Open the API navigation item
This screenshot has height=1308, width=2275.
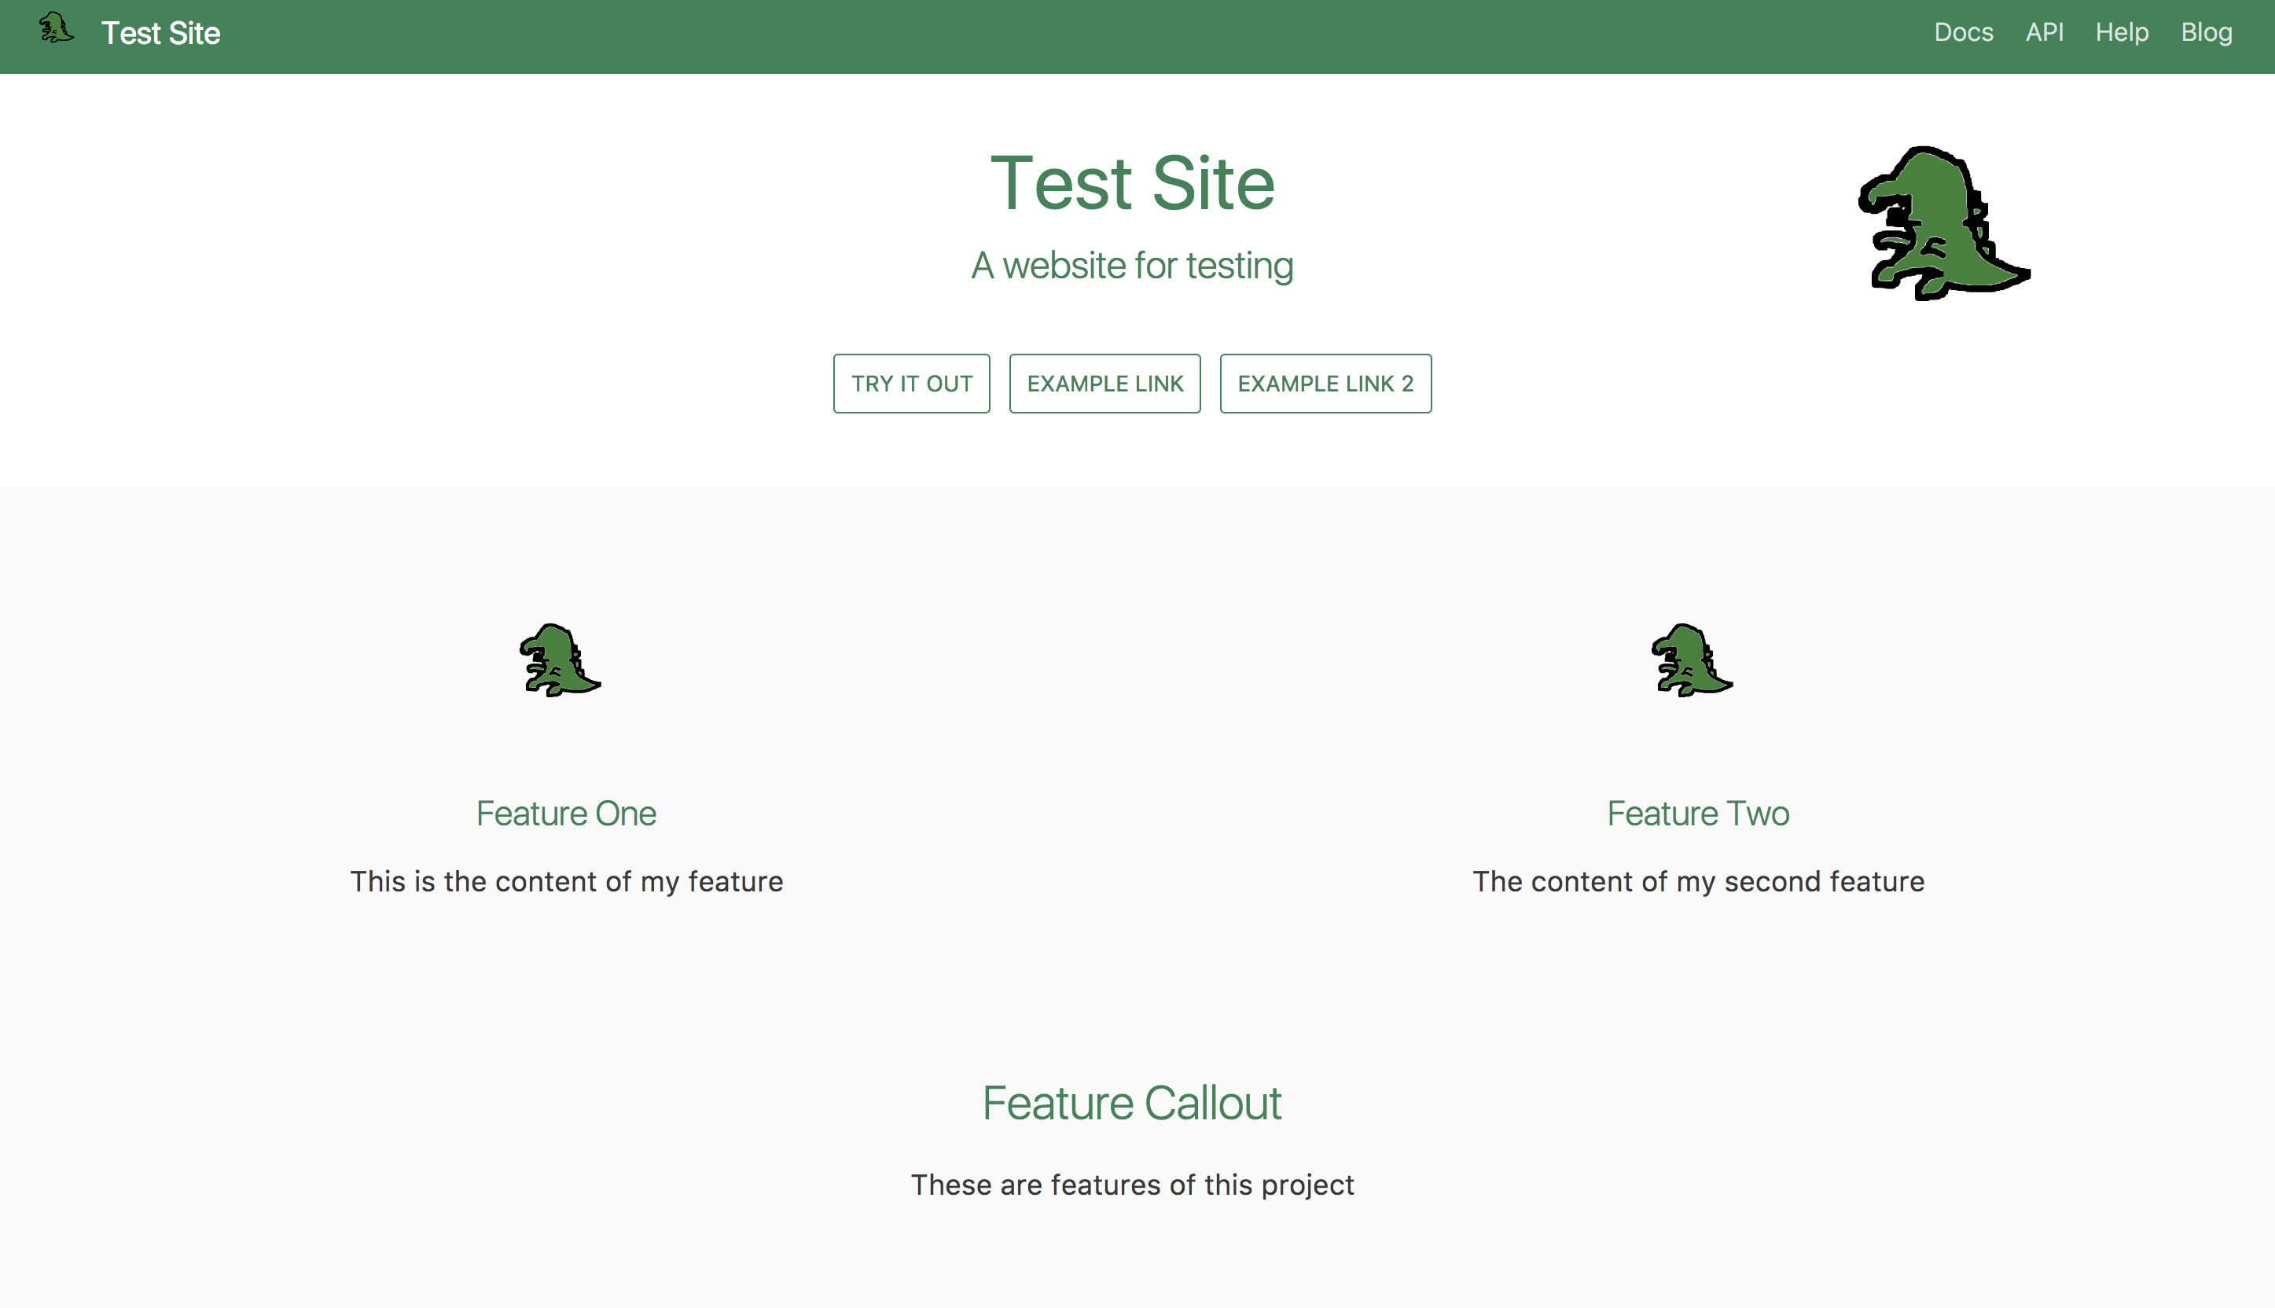click(x=2044, y=32)
